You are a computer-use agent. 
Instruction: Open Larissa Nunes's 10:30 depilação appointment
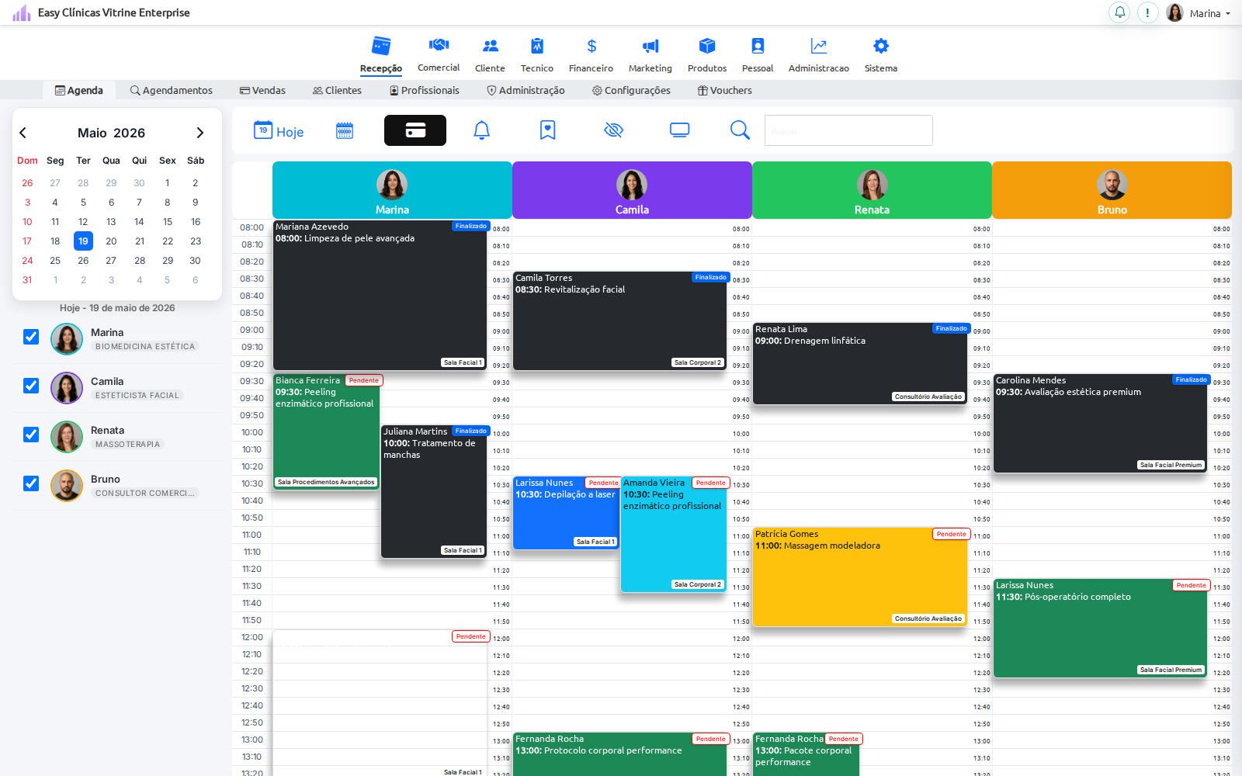click(566, 512)
